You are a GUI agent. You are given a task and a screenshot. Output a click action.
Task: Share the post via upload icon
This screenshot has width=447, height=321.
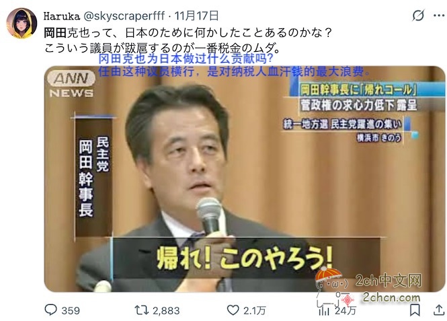[x=439, y=310]
